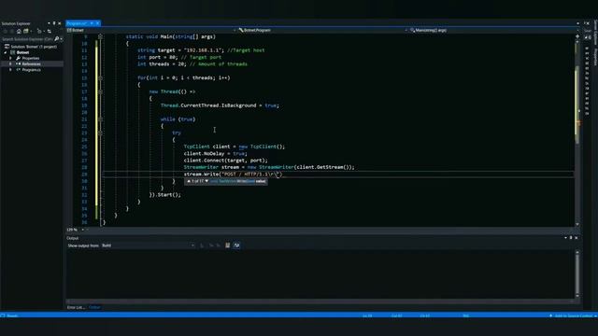The width and height of the screenshot is (598, 336).
Task: Close the Output panel
Action: [x=576, y=238]
